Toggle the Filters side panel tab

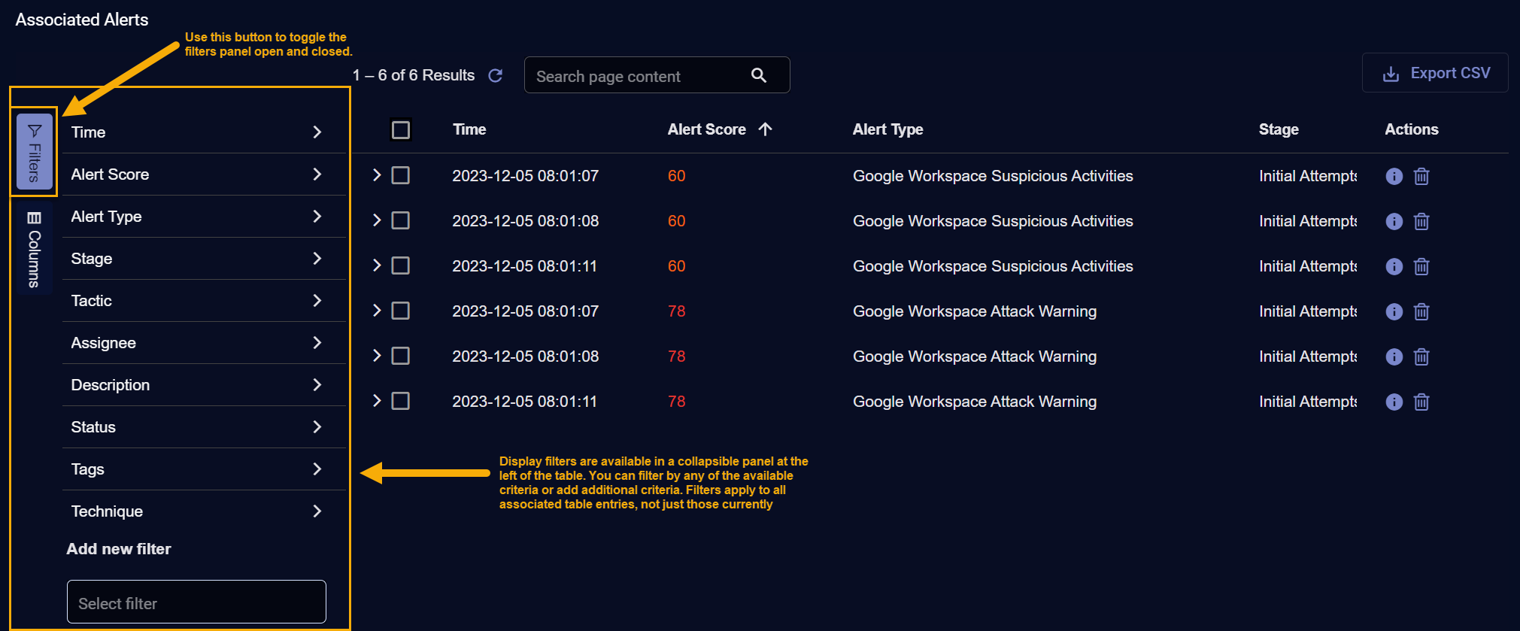[35, 152]
